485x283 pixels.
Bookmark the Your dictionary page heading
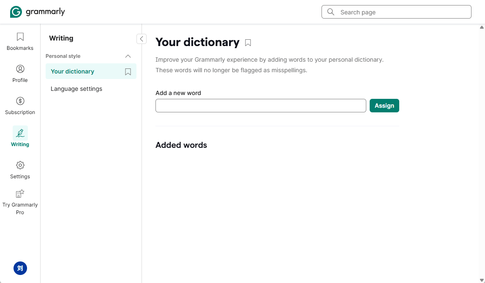(248, 43)
